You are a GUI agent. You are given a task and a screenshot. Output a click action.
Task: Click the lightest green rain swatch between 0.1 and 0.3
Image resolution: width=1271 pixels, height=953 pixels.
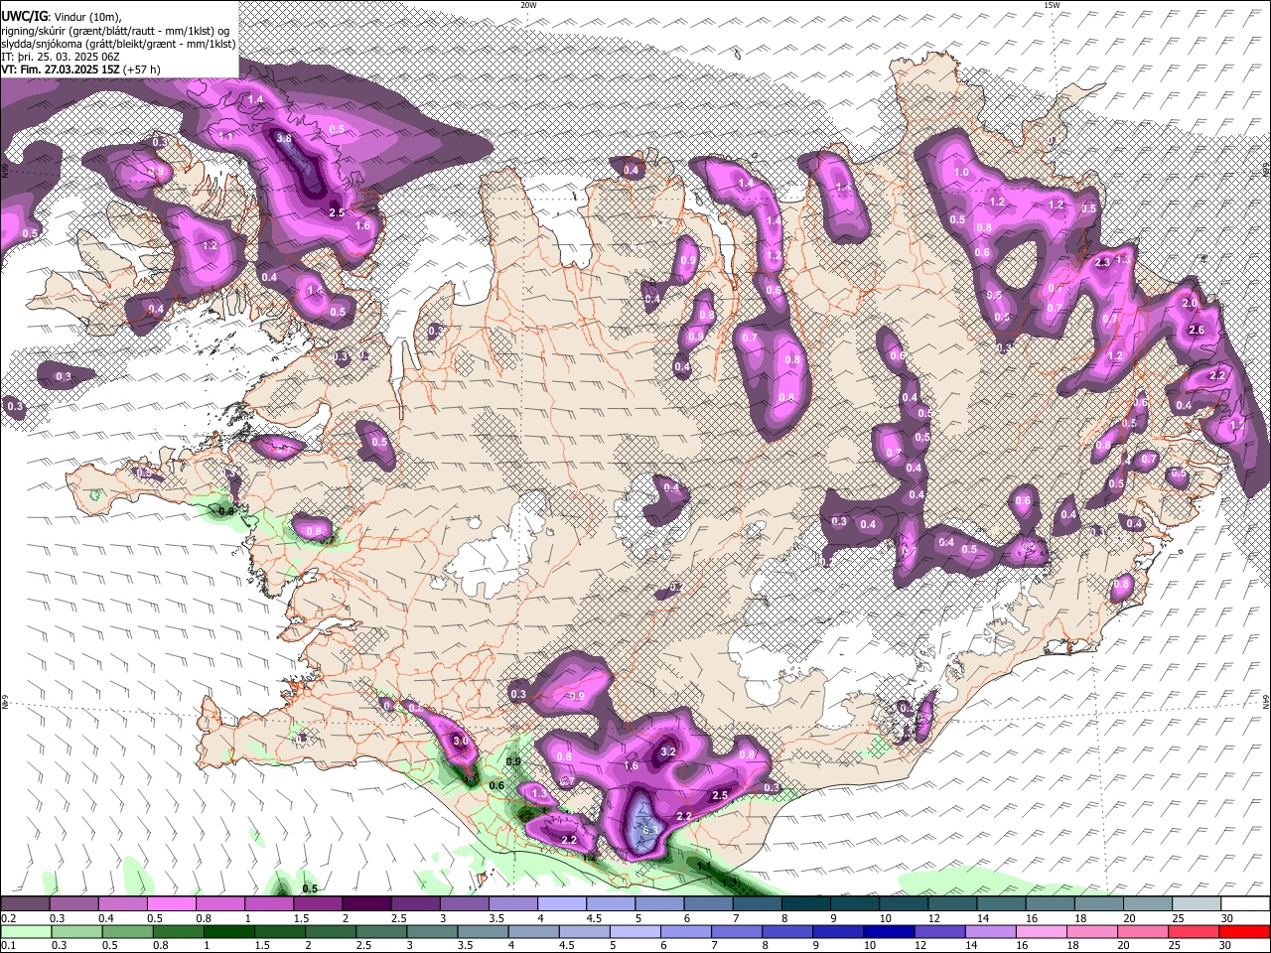click(25, 931)
